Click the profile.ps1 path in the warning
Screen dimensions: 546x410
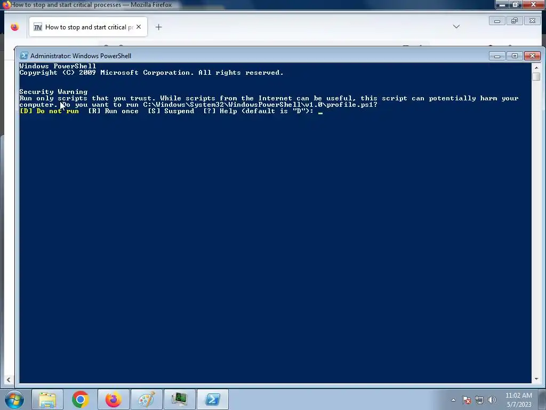coord(259,105)
